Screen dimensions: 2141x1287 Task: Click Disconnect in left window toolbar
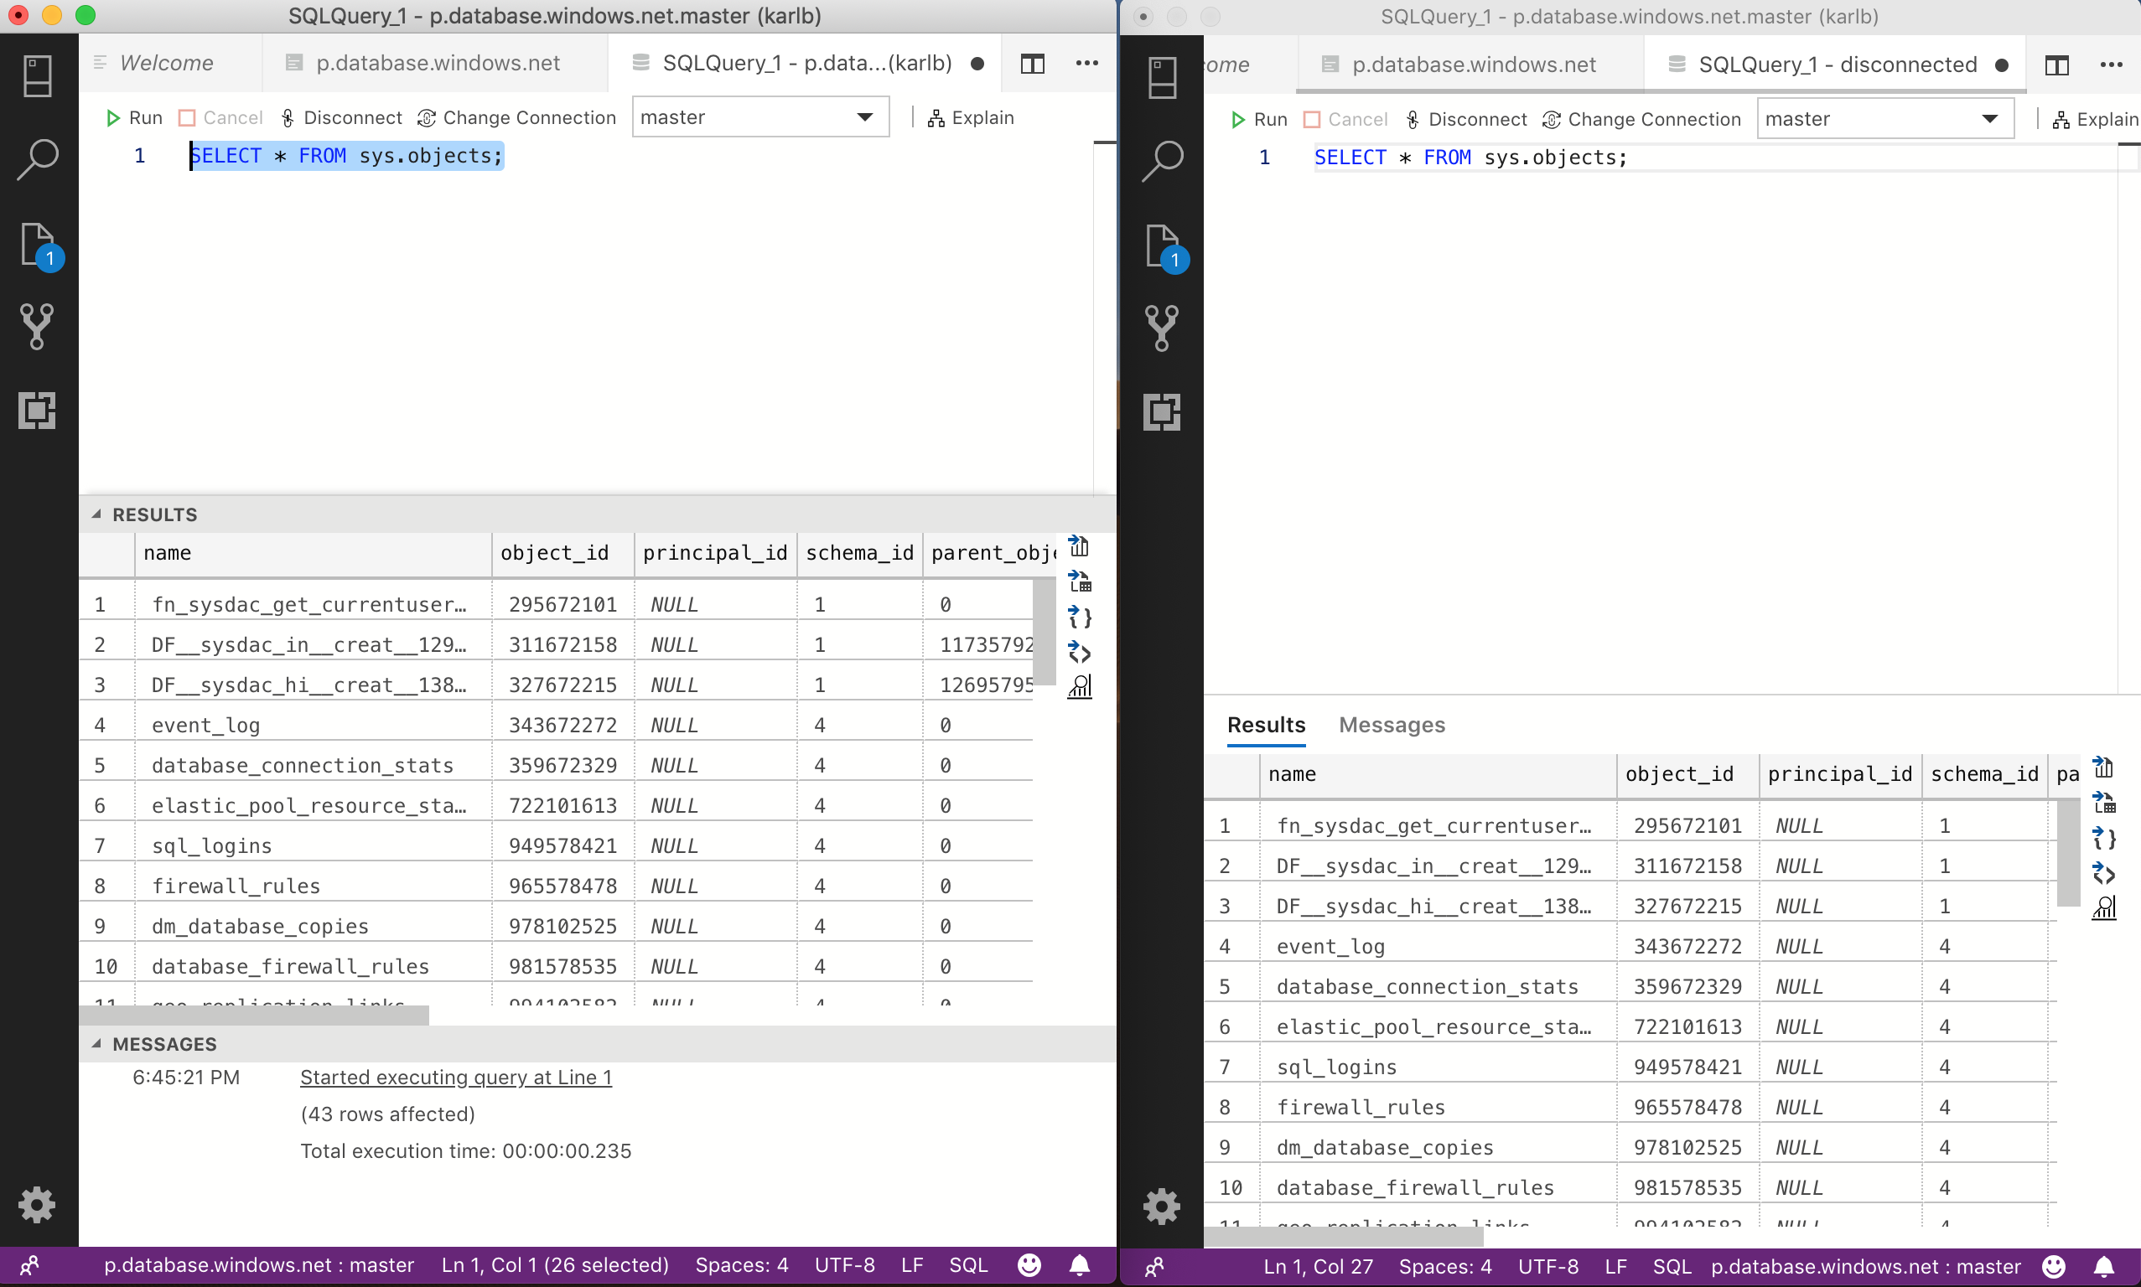pos(342,117)
